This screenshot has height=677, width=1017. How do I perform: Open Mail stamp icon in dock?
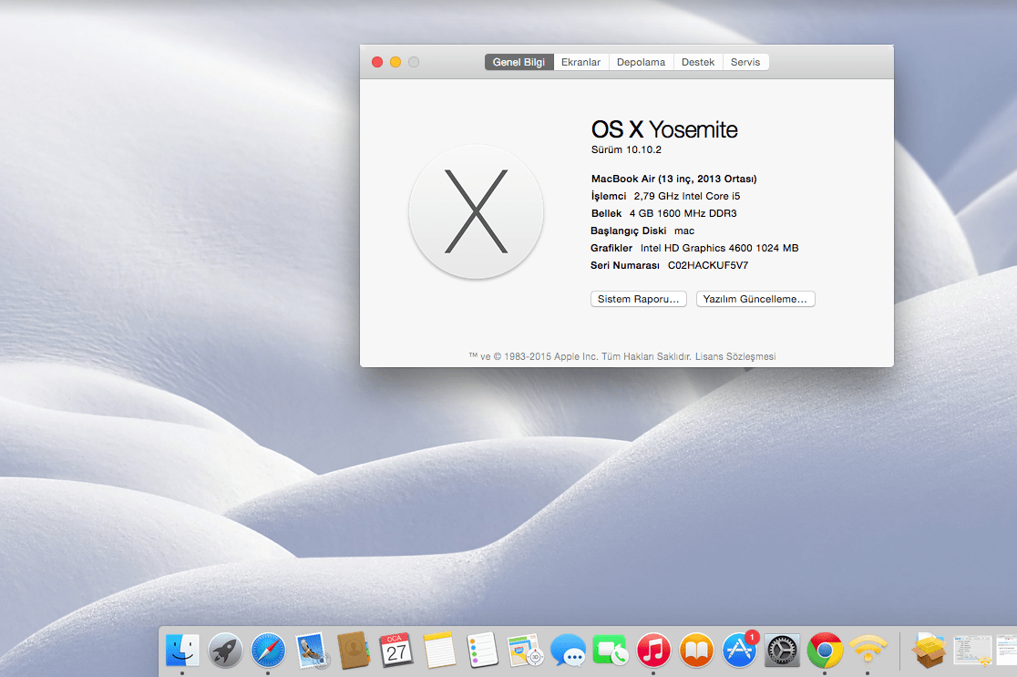coord(312,651)
